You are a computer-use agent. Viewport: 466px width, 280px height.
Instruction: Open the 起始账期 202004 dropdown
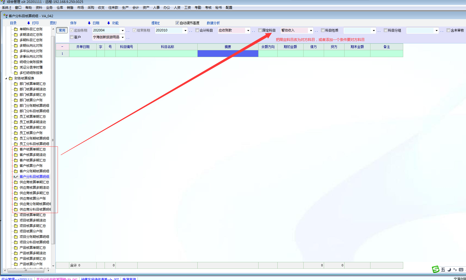tap(123, 31)
